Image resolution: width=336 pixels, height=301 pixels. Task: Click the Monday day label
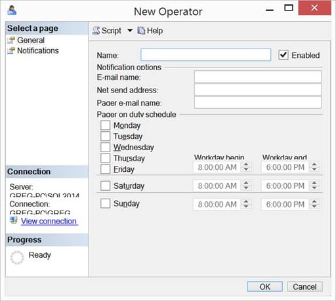tap(127, 125)
